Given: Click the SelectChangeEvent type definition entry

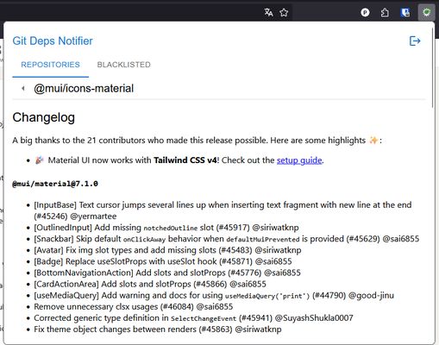Looking at the screenshot, I should pos(193,318).
